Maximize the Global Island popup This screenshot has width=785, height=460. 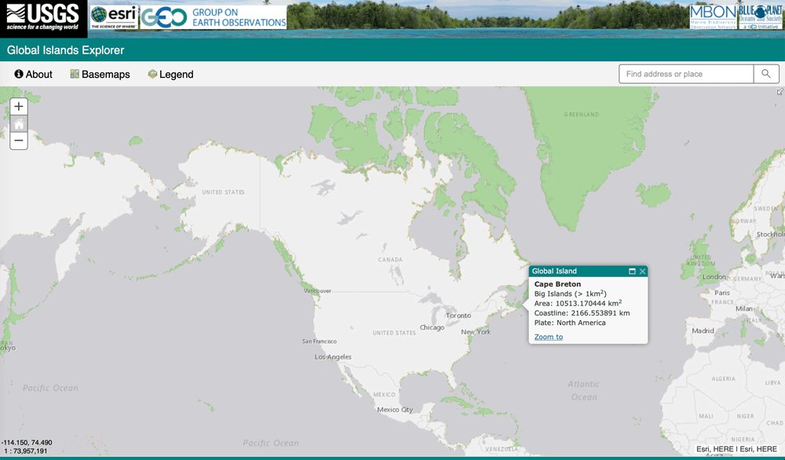pyautogui.click(x=632, y=271)
